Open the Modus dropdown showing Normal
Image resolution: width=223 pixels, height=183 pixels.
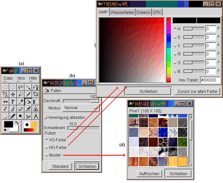tap(81, 108)
